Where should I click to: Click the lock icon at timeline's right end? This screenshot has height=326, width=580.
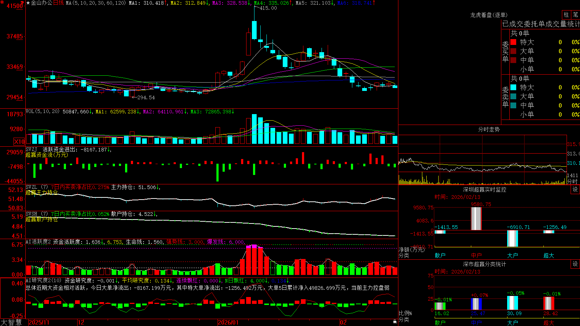[x=395, y=322]
